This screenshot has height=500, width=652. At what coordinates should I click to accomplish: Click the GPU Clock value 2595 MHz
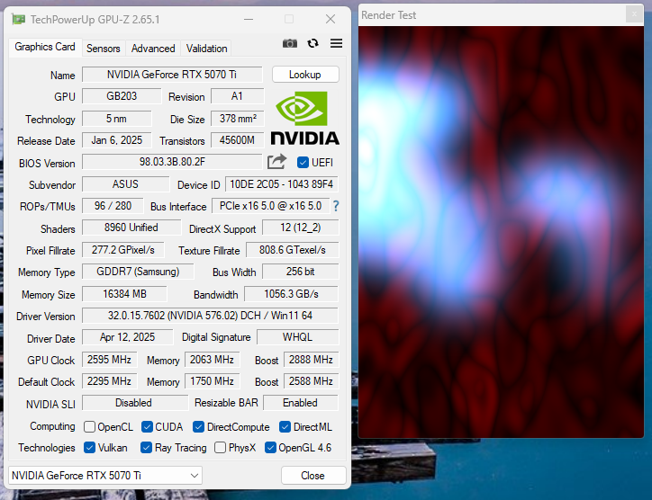tap(109, 360)
